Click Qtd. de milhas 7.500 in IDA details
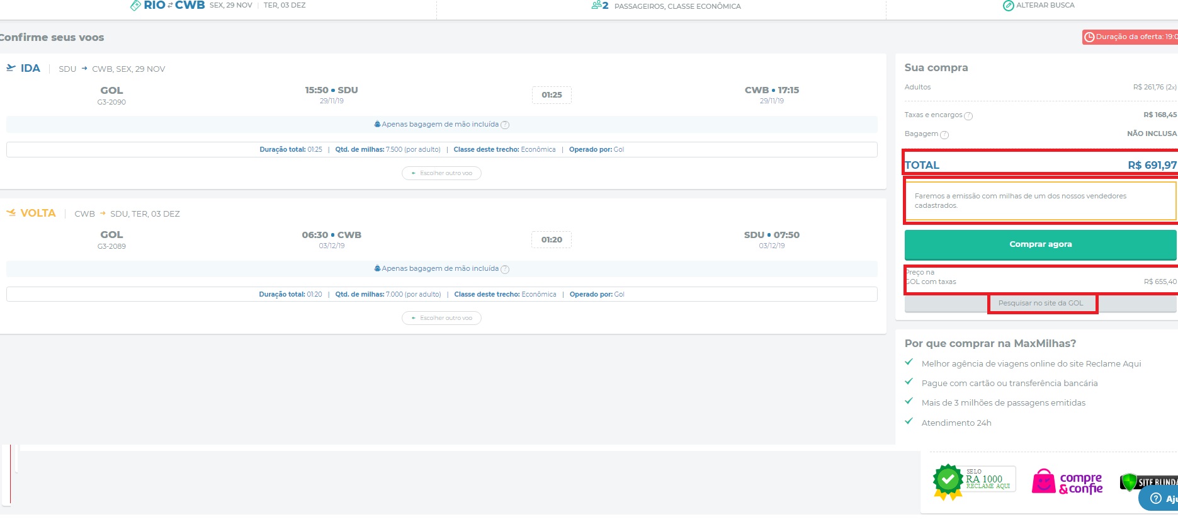Screen dimensions: 1178x524 [388, 150]
